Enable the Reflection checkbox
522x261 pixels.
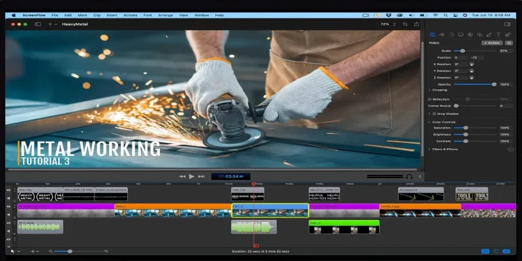(x=430, y=99)
